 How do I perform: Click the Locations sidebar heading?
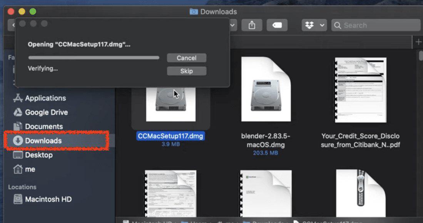coord(22,187)
